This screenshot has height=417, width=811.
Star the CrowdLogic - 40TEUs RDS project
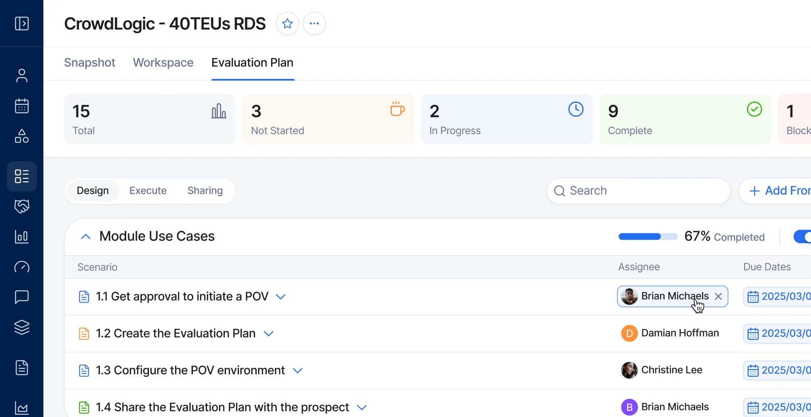287,23
